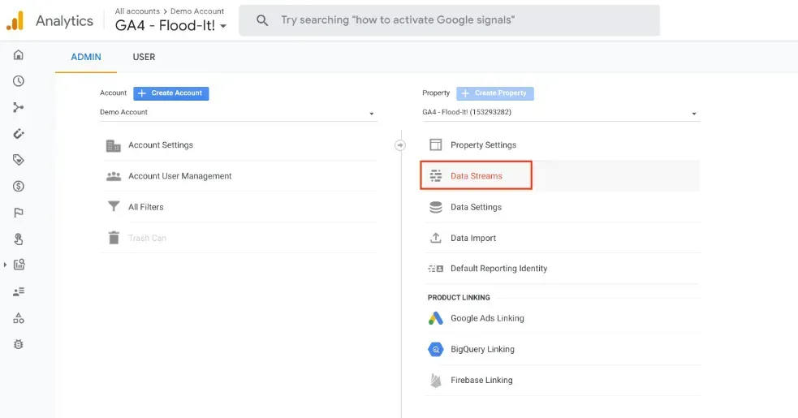Expand the Demo Account dropdown
The image size is (798, 418).
(x=238, y=113)
